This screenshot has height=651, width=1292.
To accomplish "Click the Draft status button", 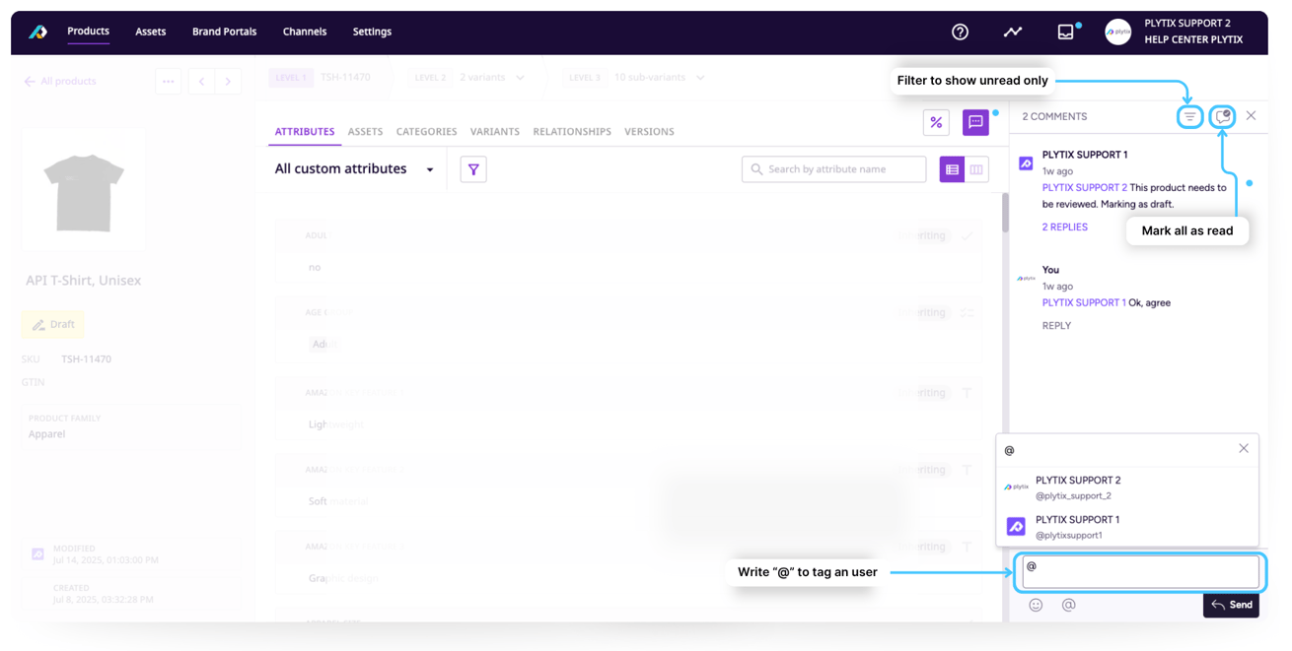I will (53, 324).
